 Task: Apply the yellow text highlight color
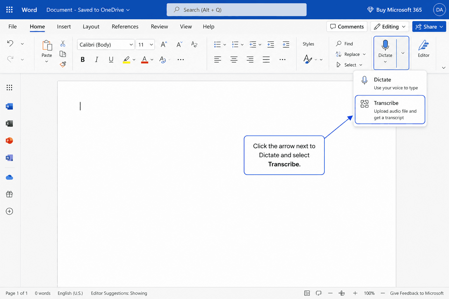tap(126, 60)
